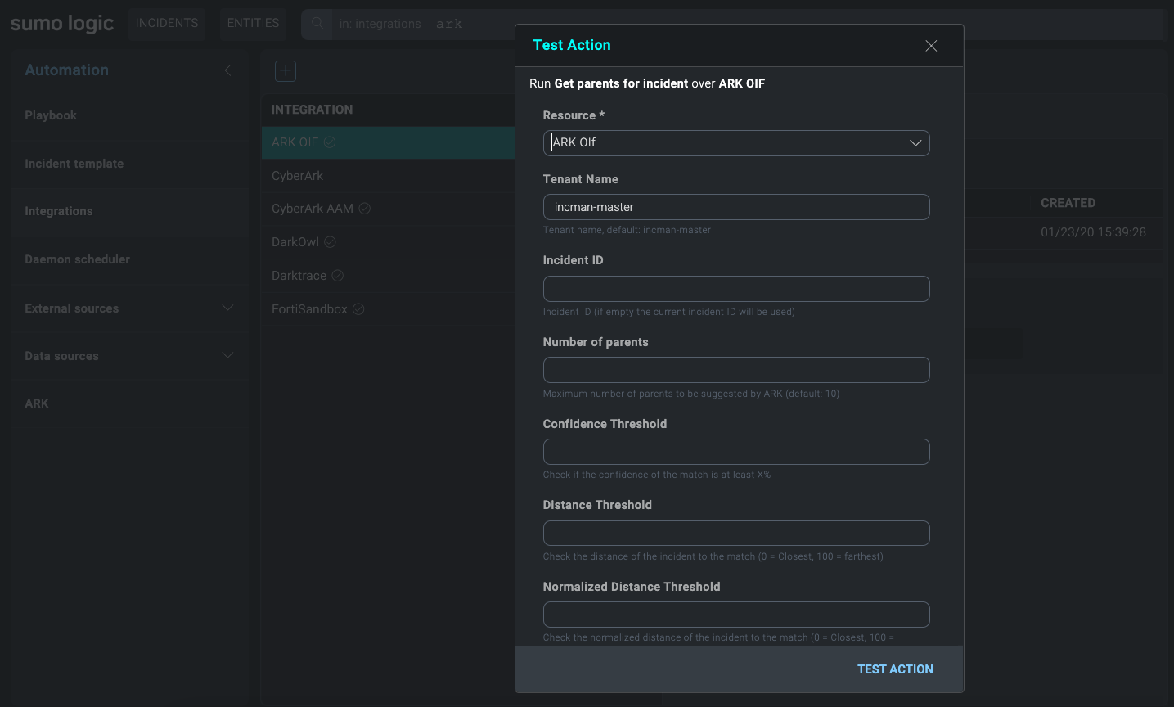Image resolution: width=1174 pixels, height=707 pixels.
Task: Expand the External sources section
Action: tap(228, 308)
